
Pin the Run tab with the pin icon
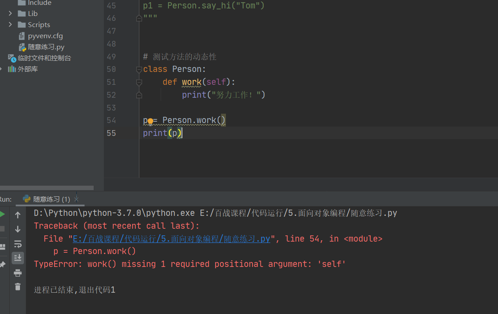(3, 264)
